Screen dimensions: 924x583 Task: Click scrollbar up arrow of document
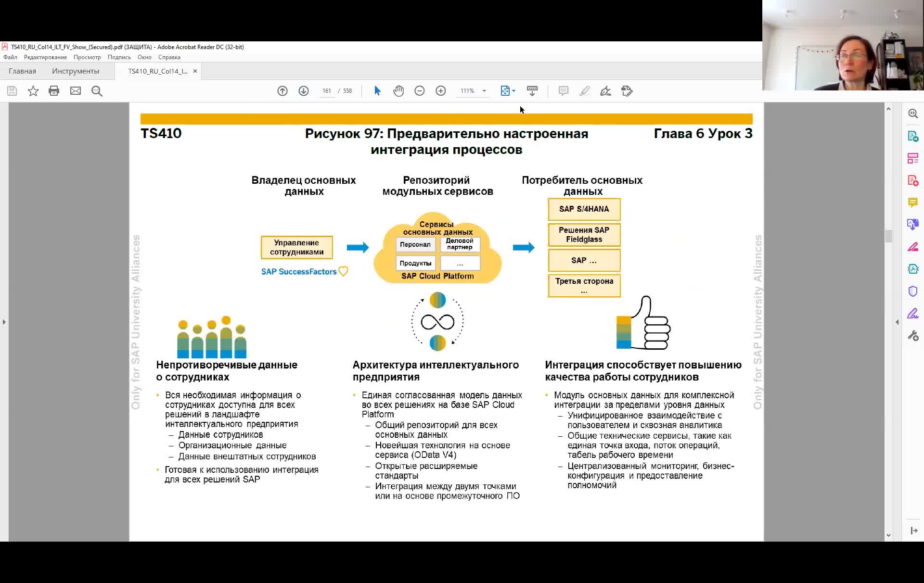[x=888, y=109]
